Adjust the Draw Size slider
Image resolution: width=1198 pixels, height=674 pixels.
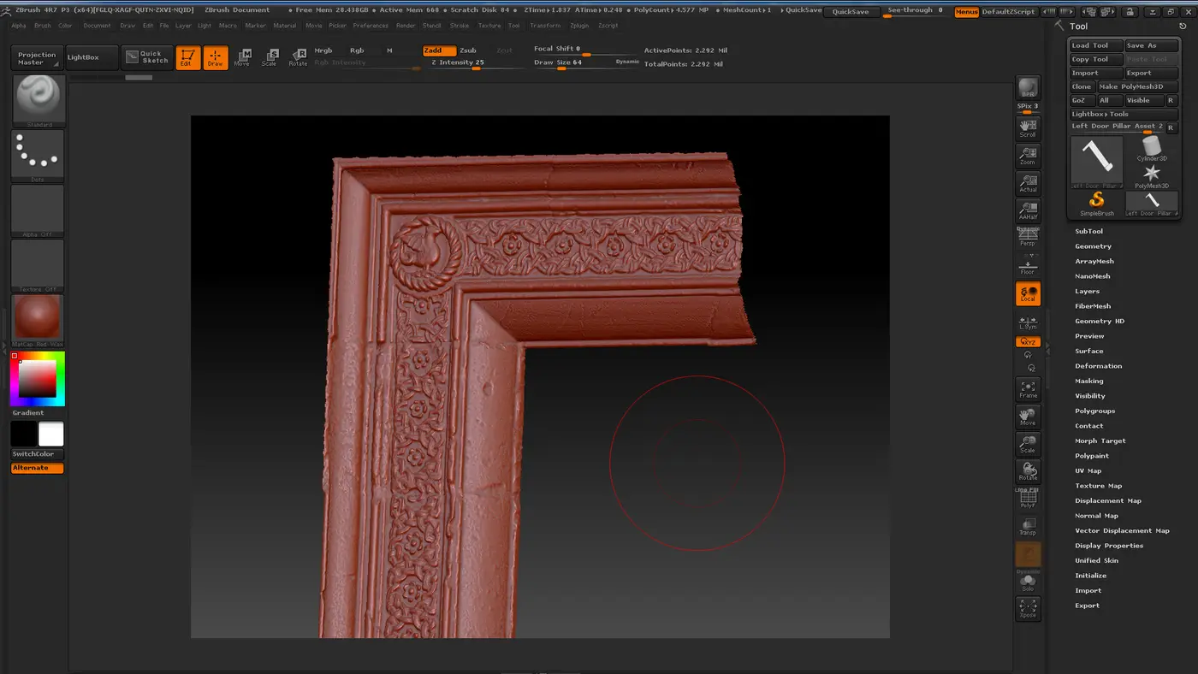click(x=587, y=63)
